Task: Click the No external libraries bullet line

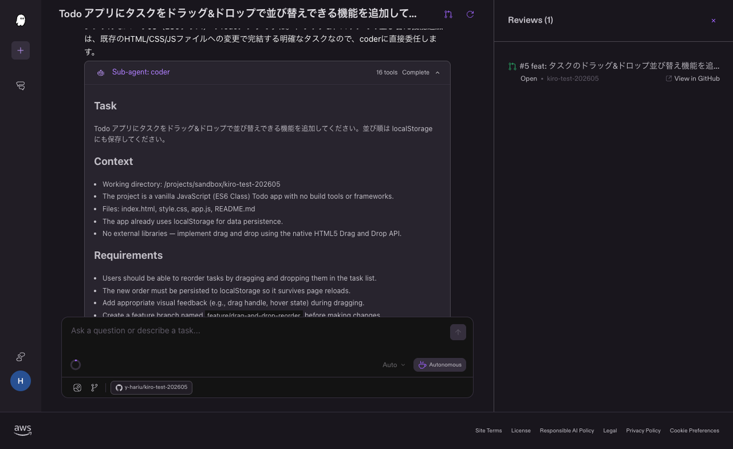Action: [252, 233]
